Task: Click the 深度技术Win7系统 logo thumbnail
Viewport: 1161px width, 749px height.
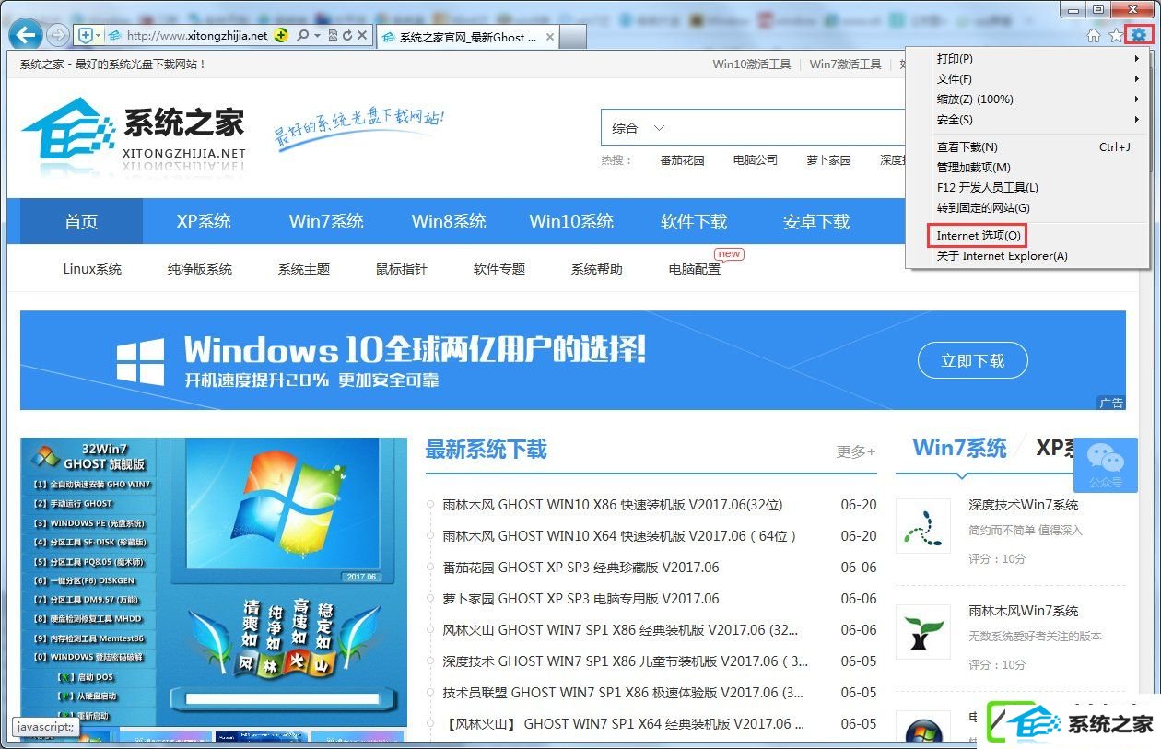Action: click(923, 526)
